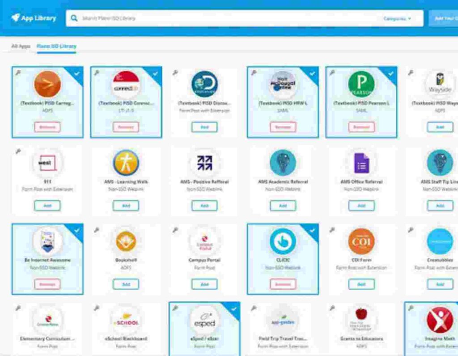Click the key icon on the COI Form card
The height and width of the screenshot is (356, 458).
coord(332,230)
